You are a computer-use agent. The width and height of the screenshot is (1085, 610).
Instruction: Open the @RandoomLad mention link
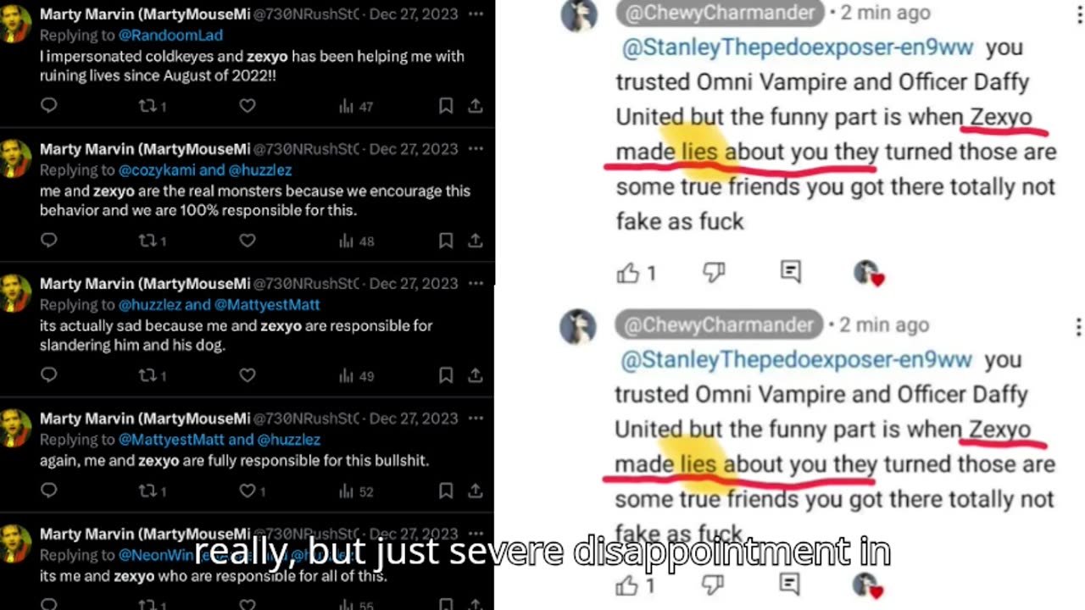coord(171,35)
